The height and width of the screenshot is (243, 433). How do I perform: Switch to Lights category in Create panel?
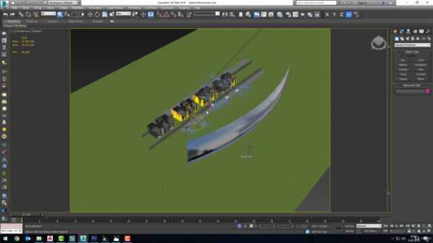(x=407, y=39)
